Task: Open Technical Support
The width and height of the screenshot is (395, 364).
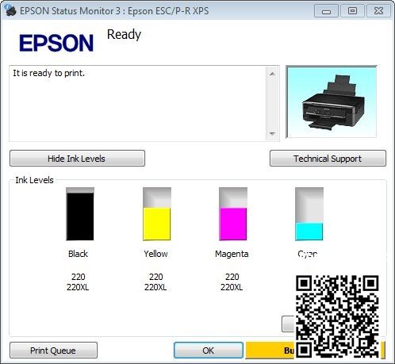Action: tap(328, 159)
